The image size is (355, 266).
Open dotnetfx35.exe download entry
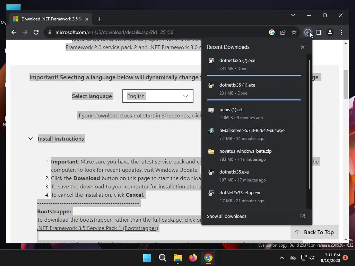coord(254,176)
